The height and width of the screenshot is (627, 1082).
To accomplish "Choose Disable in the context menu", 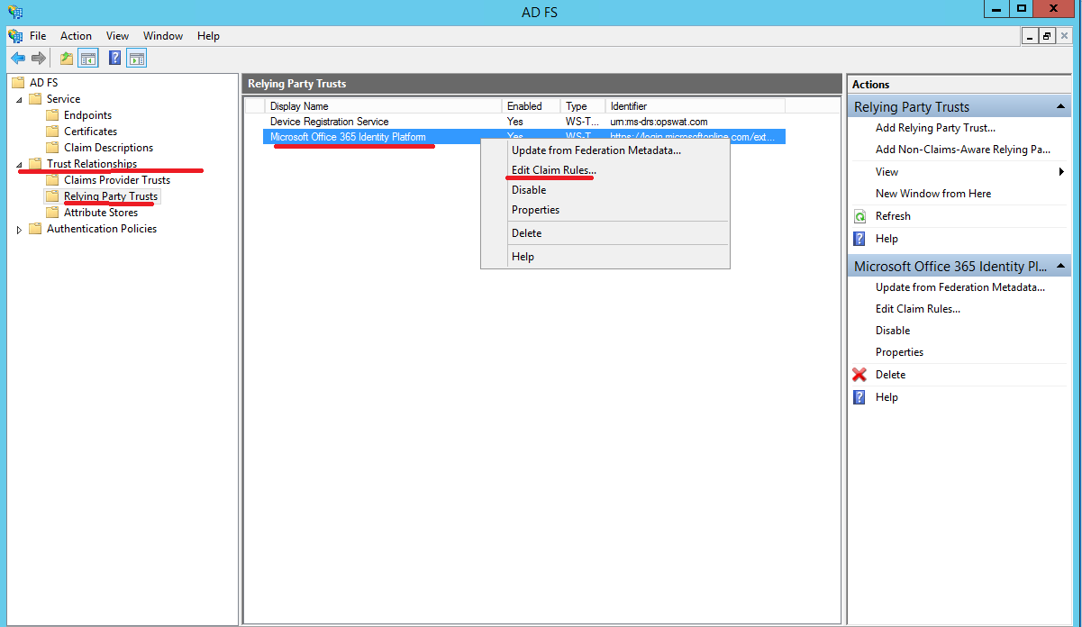I will [605, 190].
